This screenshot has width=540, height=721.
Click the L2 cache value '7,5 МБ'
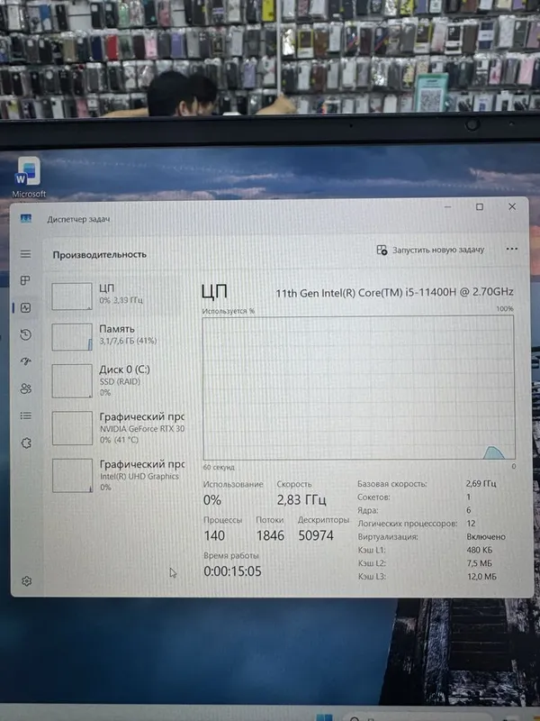point(480,563)
